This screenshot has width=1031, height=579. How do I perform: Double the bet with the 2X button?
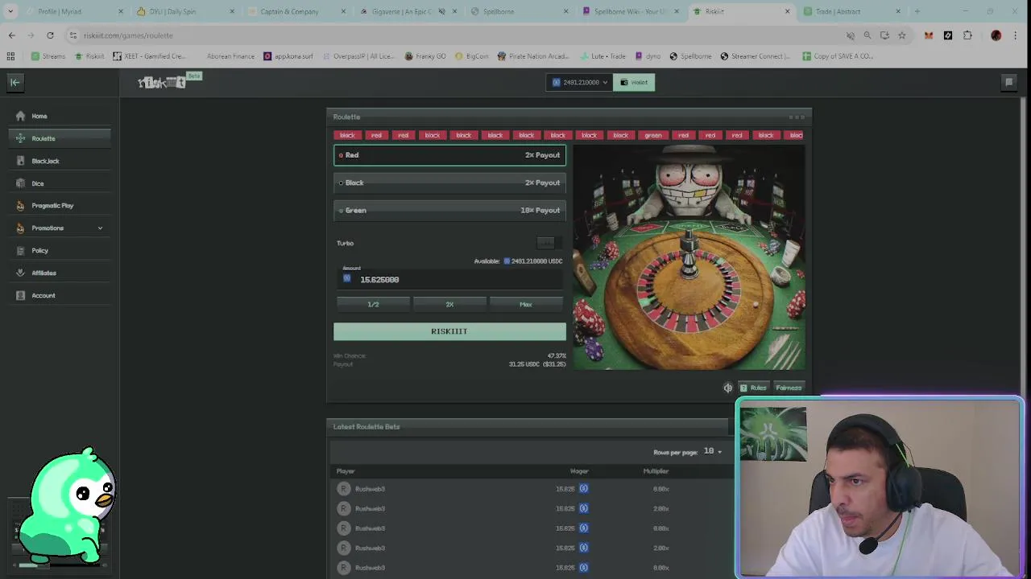tap(449, 304)
